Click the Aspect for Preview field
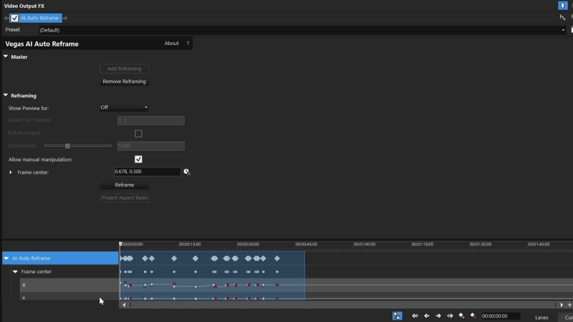Viewport: 573px width, 322px height. click(x=151, y=120)
